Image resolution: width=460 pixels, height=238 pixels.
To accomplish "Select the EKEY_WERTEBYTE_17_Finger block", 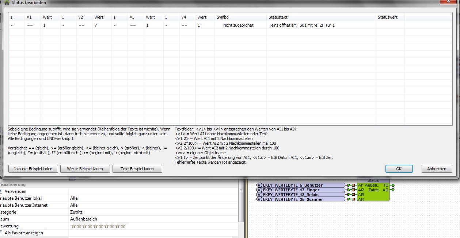I will pyautogui.click(x=301, y=190).
